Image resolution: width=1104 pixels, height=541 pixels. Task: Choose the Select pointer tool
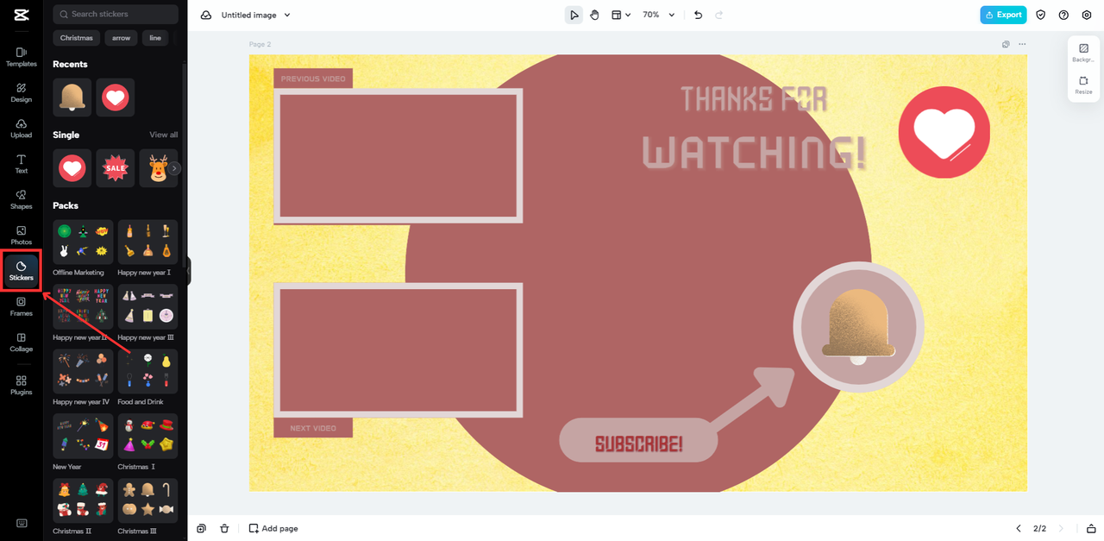pyautogui.click(x=574, y=15)
